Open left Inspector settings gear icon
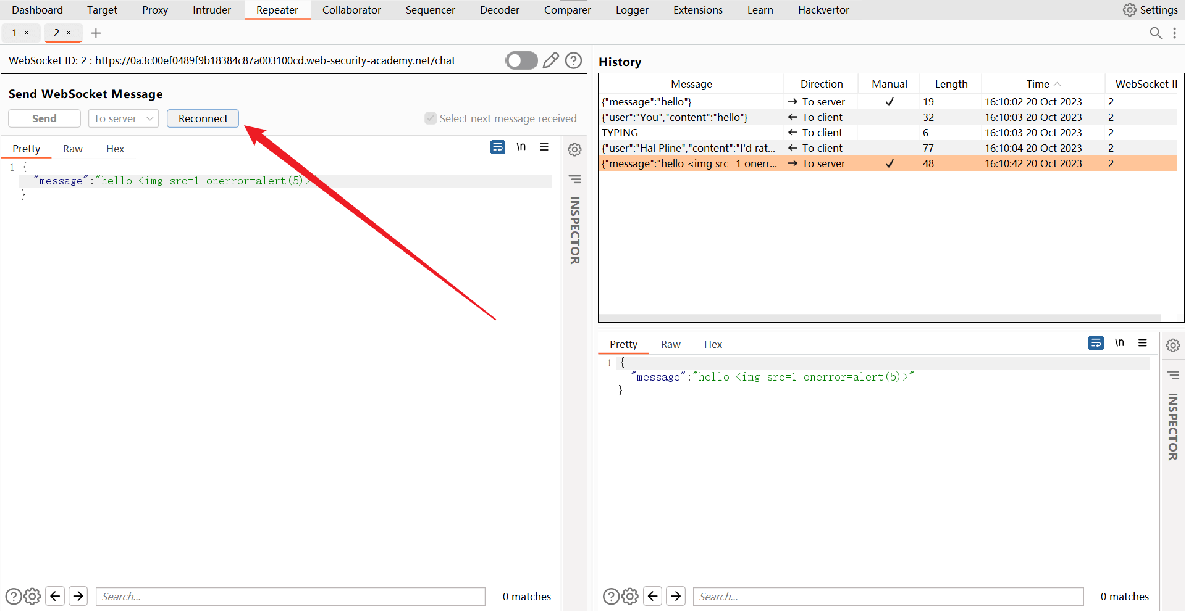1186x612 pixels. pos(574,149)
